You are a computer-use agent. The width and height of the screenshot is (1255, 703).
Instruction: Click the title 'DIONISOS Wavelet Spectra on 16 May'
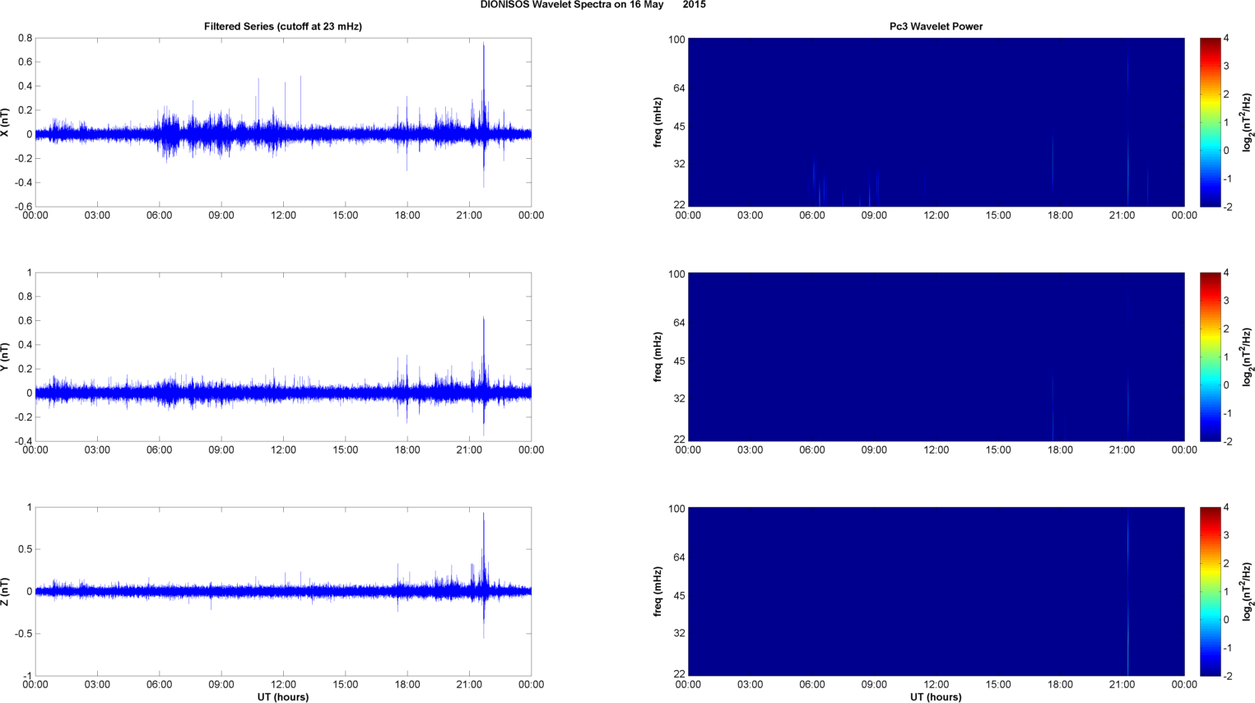click(x=572, y=5)
